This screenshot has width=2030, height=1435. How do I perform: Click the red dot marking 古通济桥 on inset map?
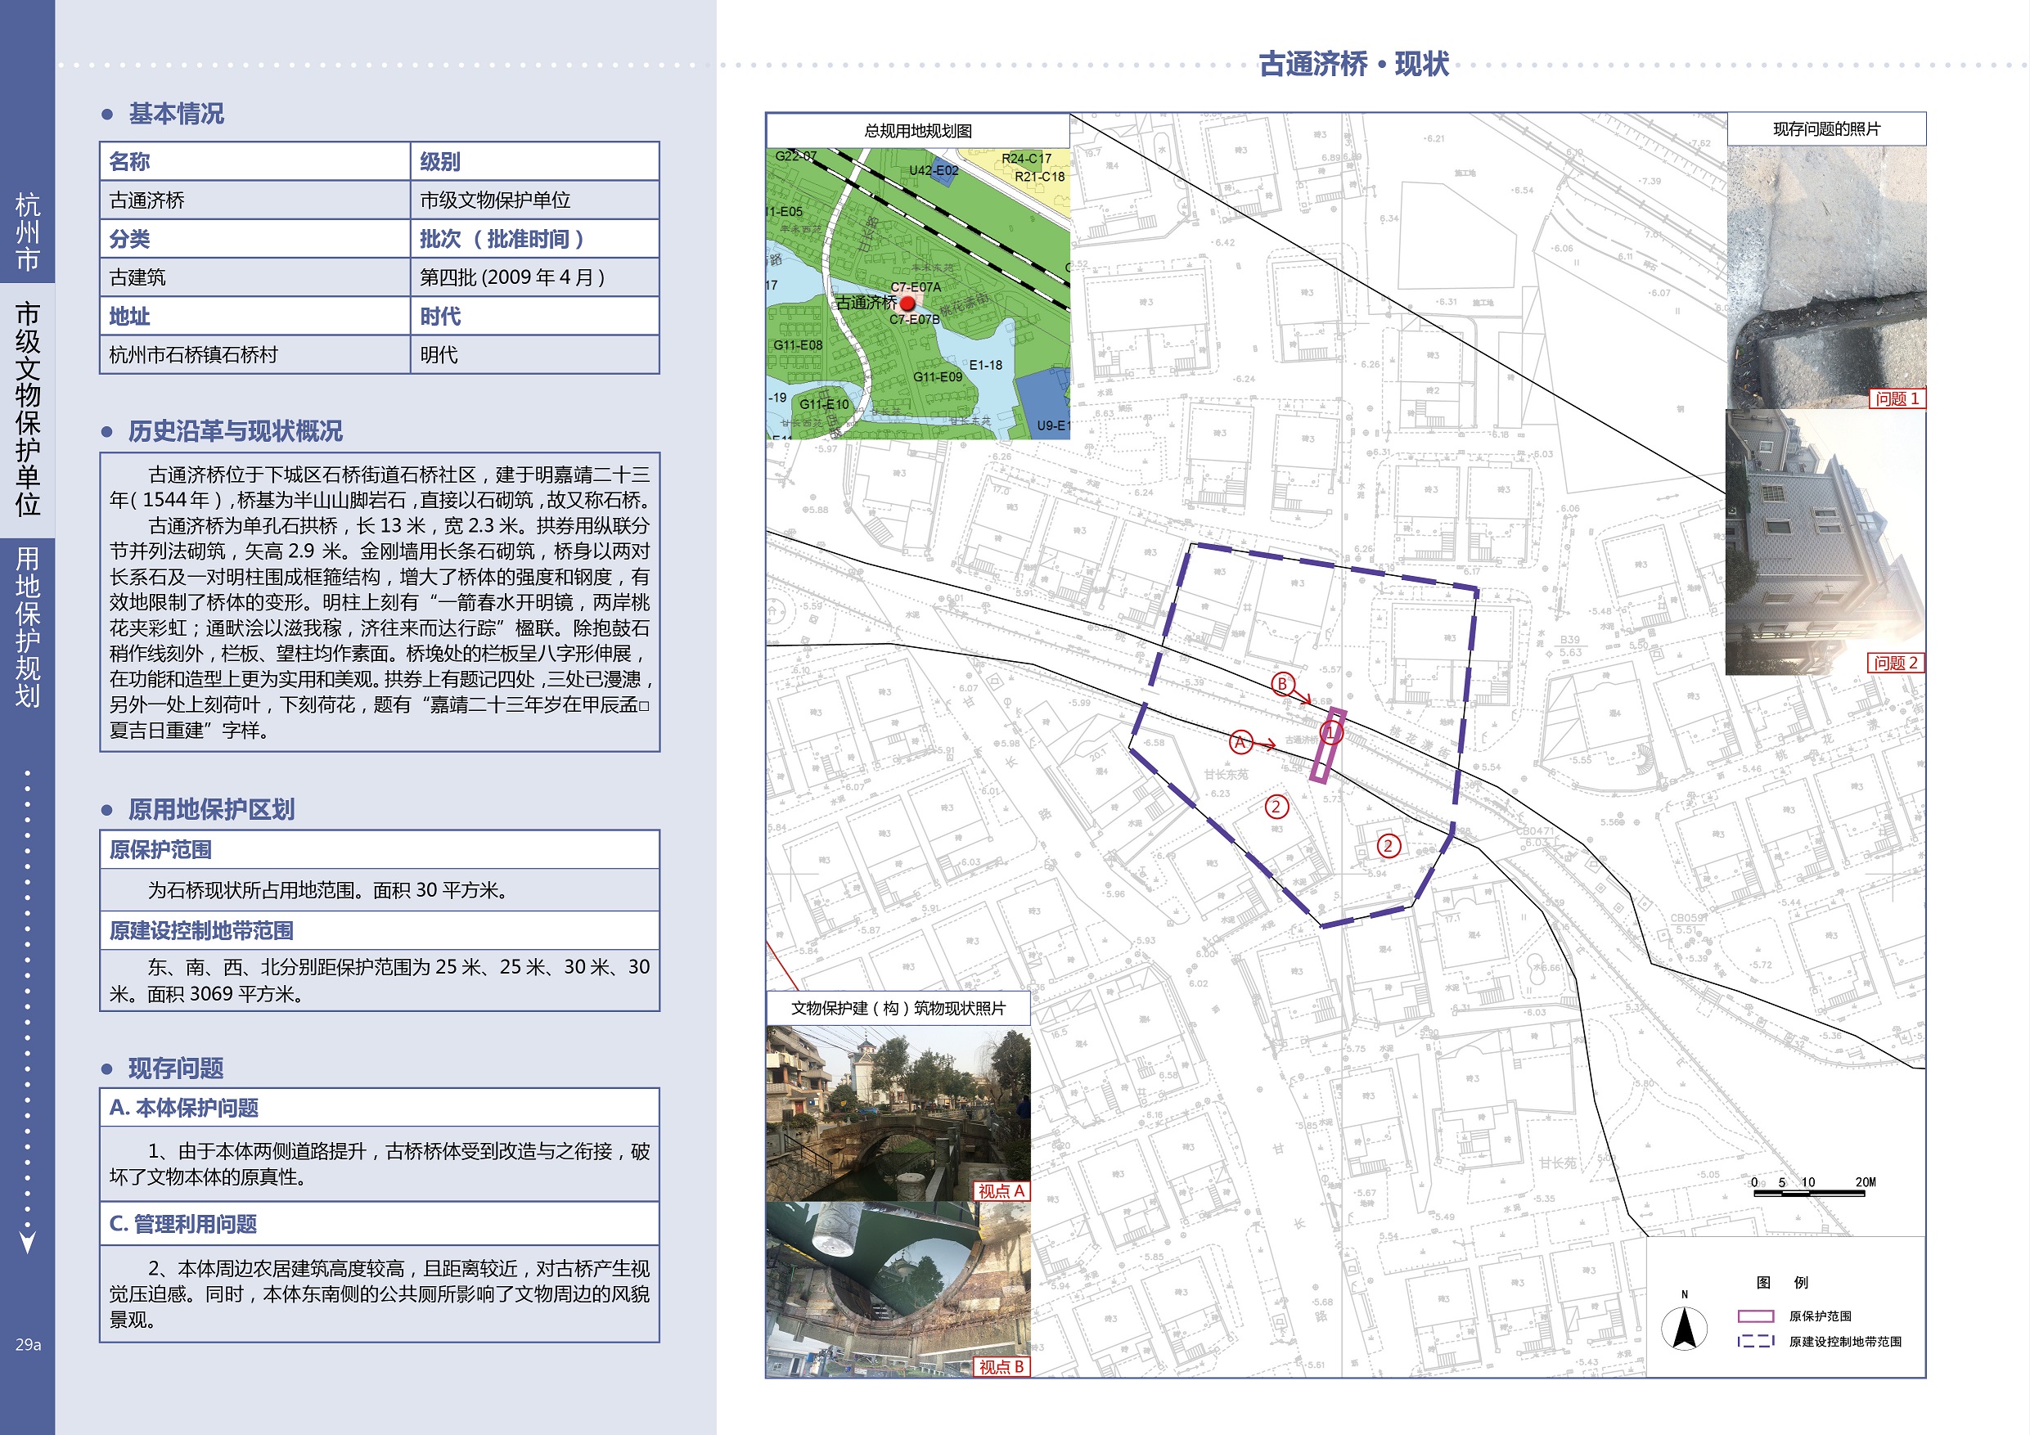click(907, 304)
